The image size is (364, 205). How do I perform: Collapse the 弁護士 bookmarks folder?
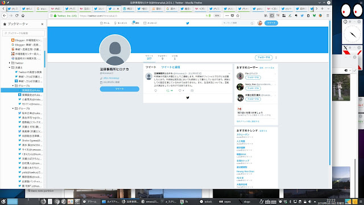10,68
